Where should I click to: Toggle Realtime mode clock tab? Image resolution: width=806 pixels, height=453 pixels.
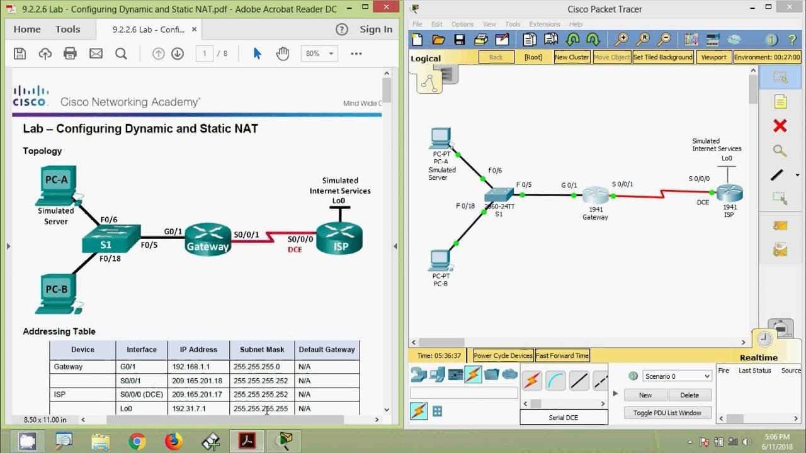click(x=764, y=340)
